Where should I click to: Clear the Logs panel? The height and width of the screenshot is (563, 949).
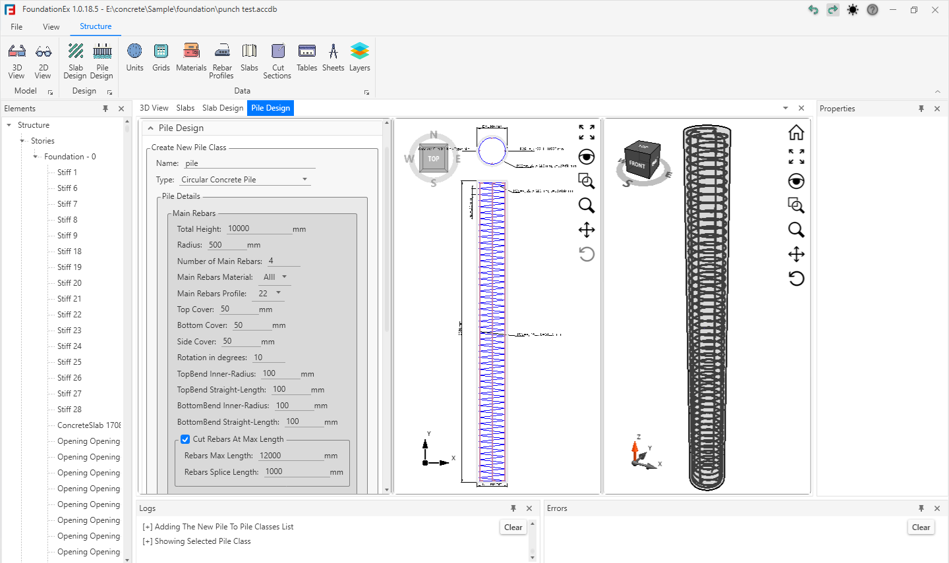513,527
